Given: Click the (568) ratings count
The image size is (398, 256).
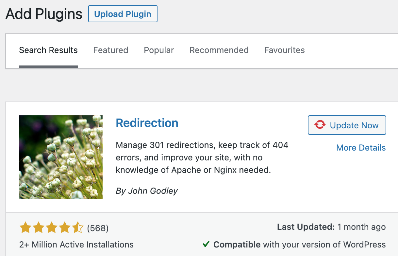Looking at the screenshot, I should pos(98,228).
